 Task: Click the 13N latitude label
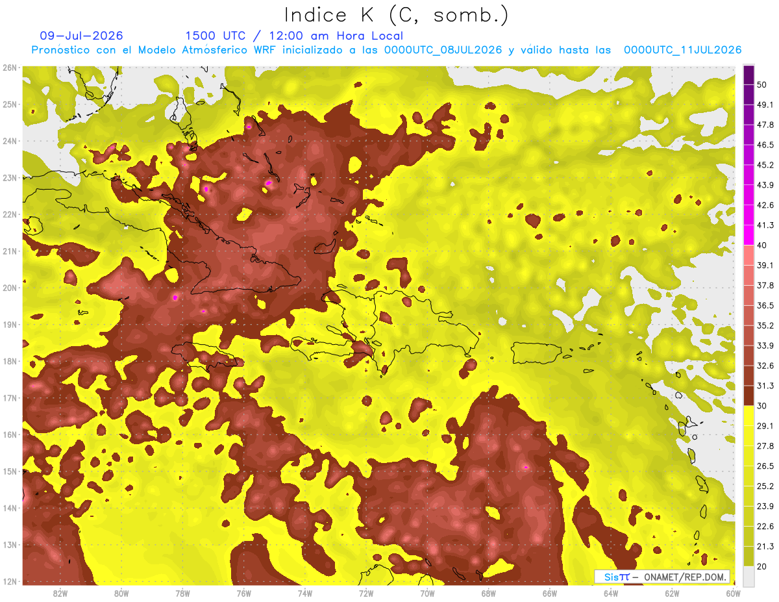(x=10, y=544)
